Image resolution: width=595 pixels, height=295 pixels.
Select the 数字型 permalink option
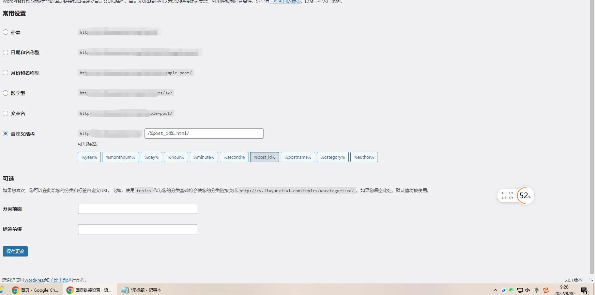[x=5, y=93]
